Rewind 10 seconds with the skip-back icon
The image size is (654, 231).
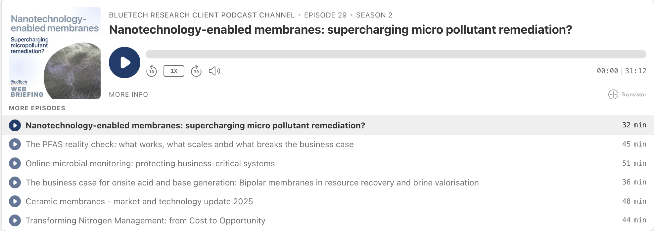tap(152, 71)
